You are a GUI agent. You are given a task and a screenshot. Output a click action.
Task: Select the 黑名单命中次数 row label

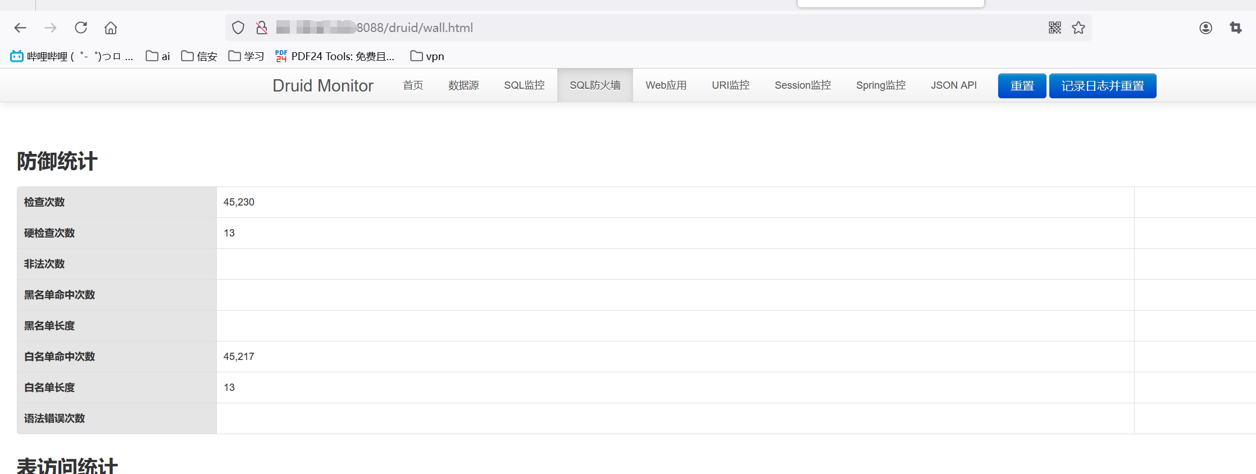tap(60, 295)
